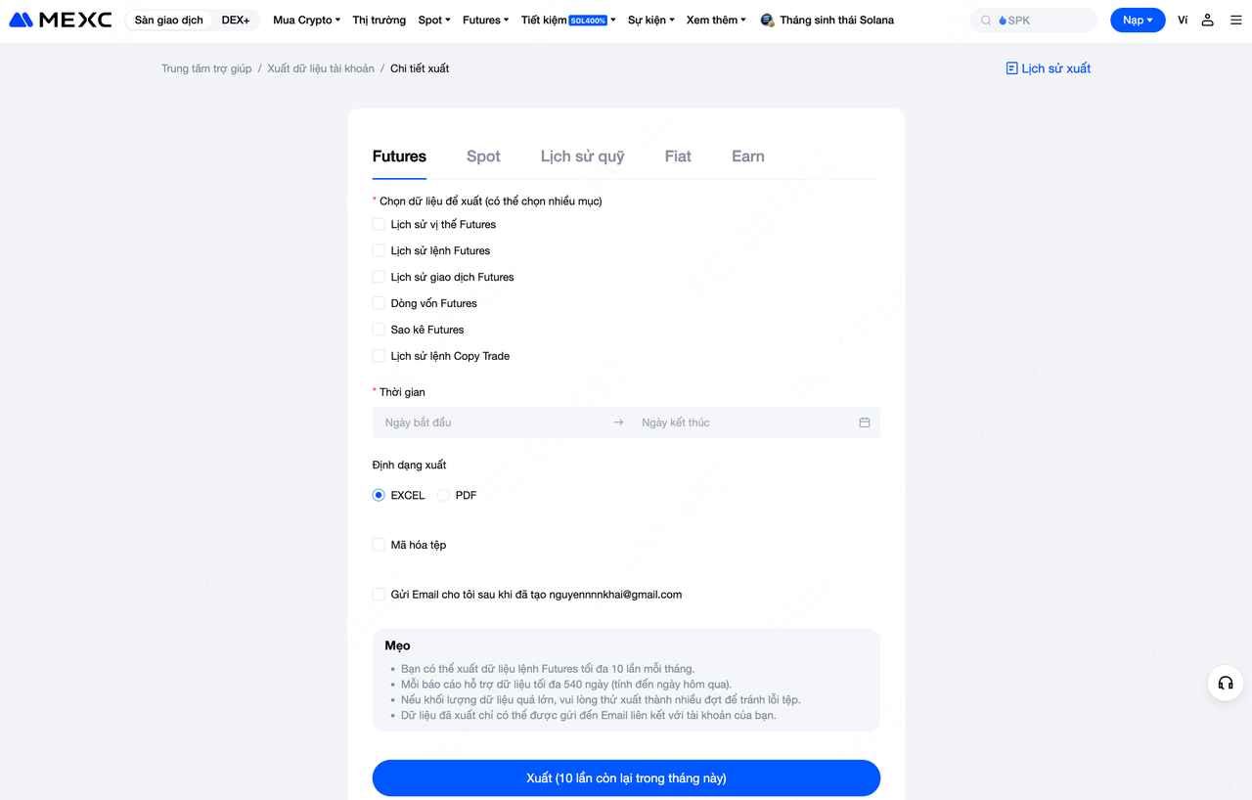Image resolution: width=1252 pixels, height=800 pixels.
Task: Open the Lịch sử quỹ tab
Action: [582, 156]
